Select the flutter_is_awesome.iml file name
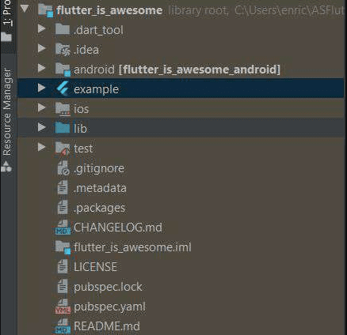Screen dimensions: 347x335 coord(132,247)
